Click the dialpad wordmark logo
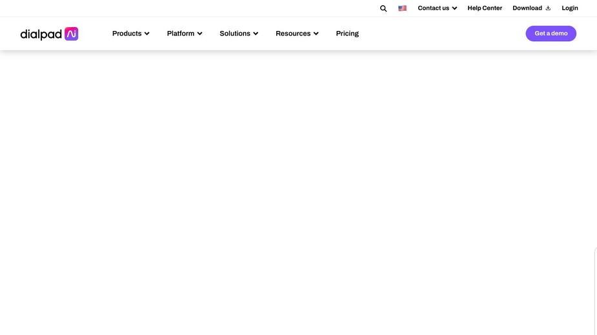 [41, 34]
